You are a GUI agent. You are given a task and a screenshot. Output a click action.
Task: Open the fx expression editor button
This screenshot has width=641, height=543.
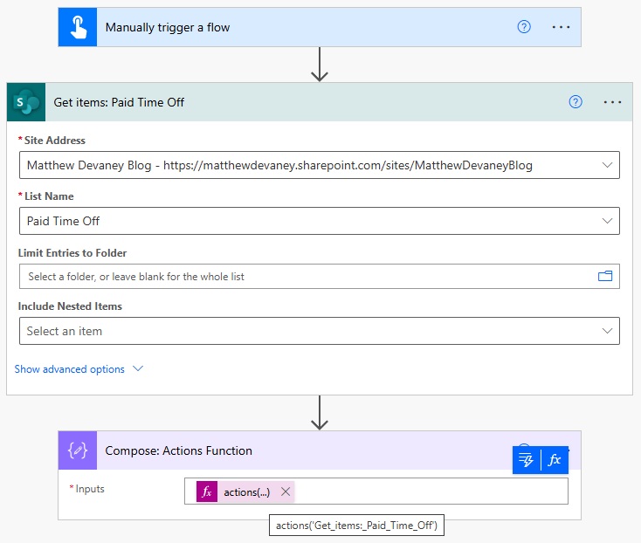click(555, 461)
